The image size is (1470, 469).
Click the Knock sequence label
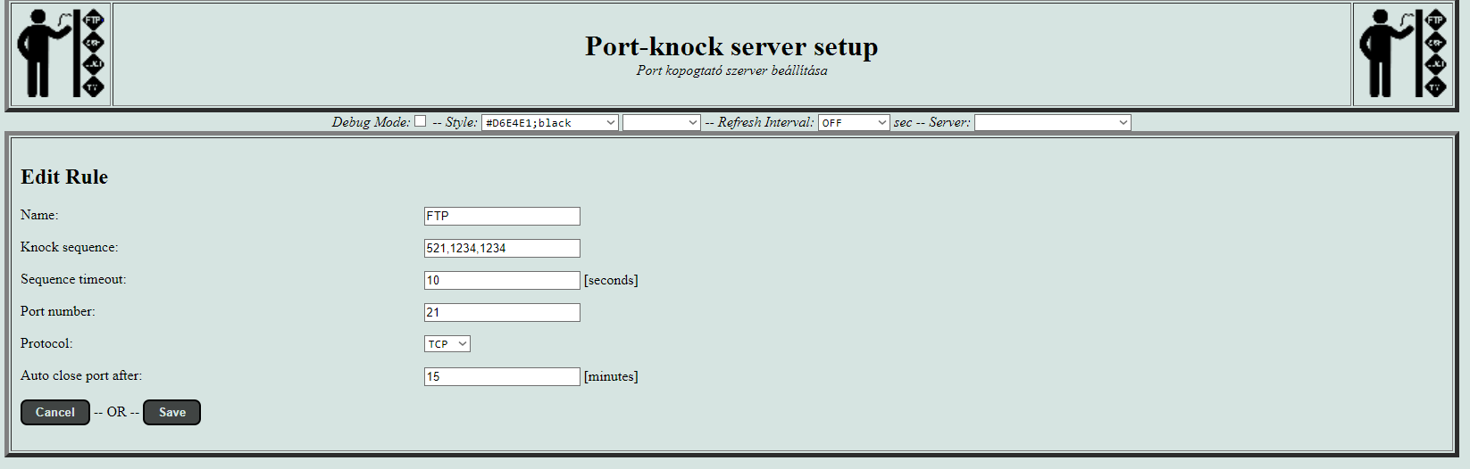tap(69, 247)
